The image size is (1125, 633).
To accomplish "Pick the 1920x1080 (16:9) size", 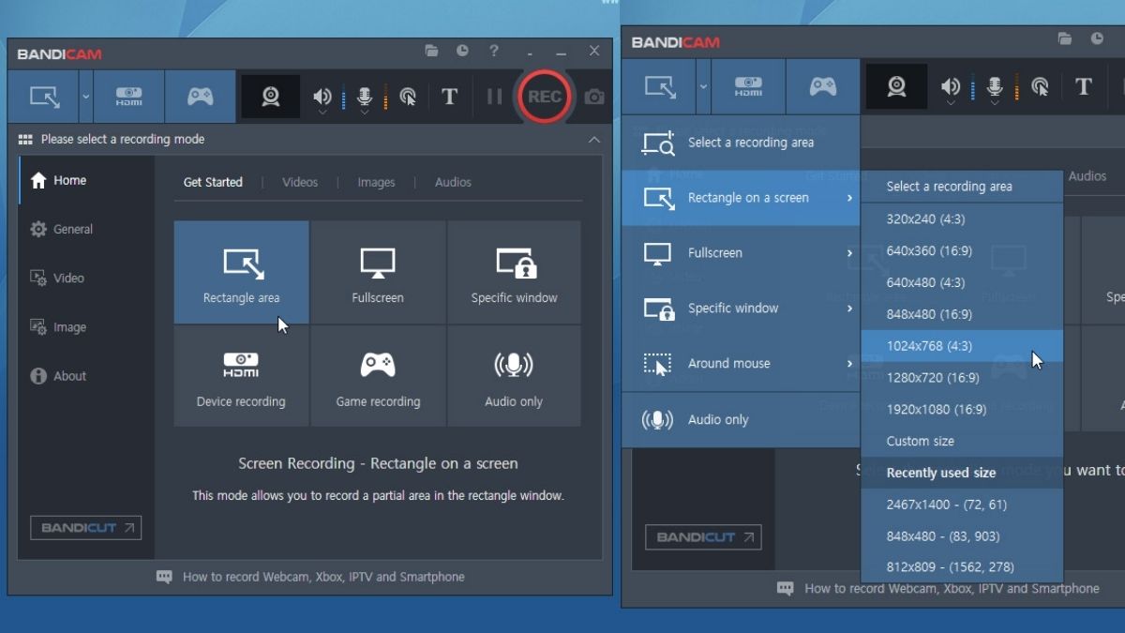I will tap(962, 410).
